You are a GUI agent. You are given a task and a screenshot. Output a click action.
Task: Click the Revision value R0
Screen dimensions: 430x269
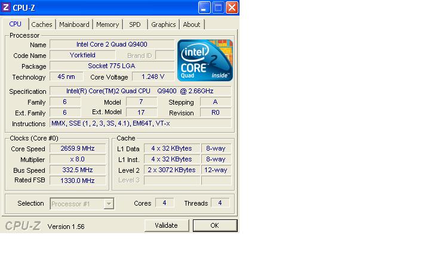tap(216, 112)
